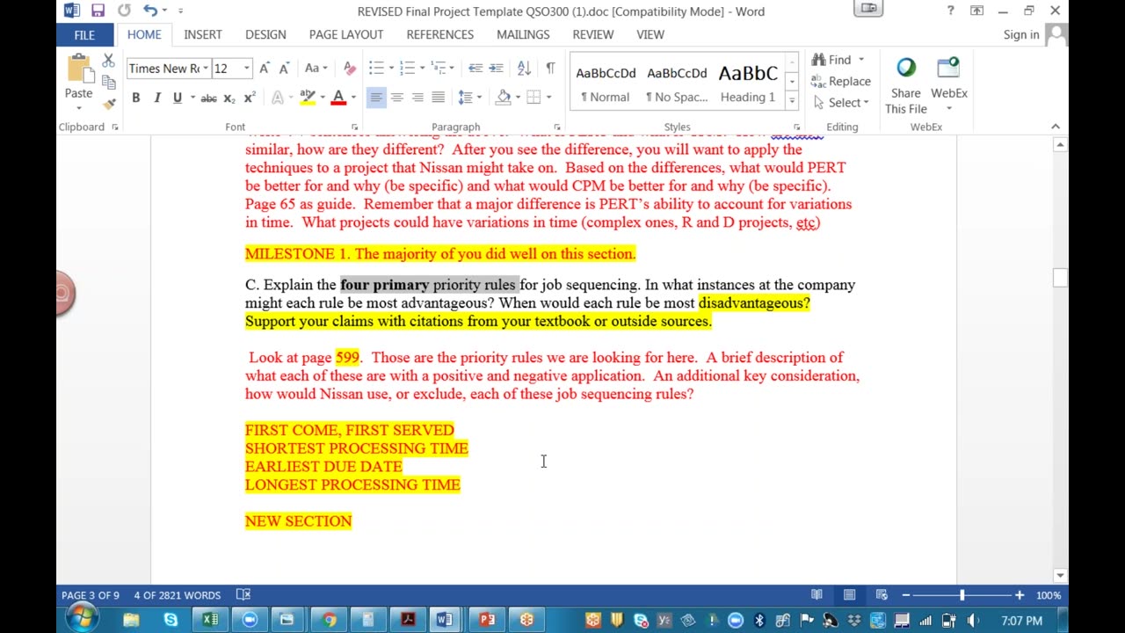Open the Change Case Aa dropdown
The width and height of the screenshot is (1125, 633).
pyautogui.click(x=316, y=69)
